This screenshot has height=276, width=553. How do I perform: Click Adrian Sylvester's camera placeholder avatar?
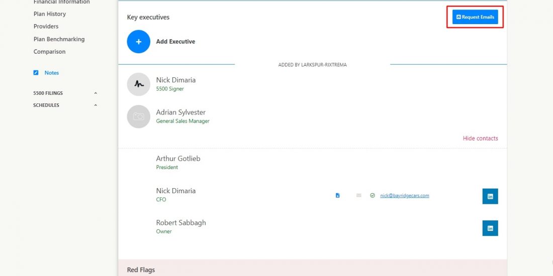coord(139,116)
